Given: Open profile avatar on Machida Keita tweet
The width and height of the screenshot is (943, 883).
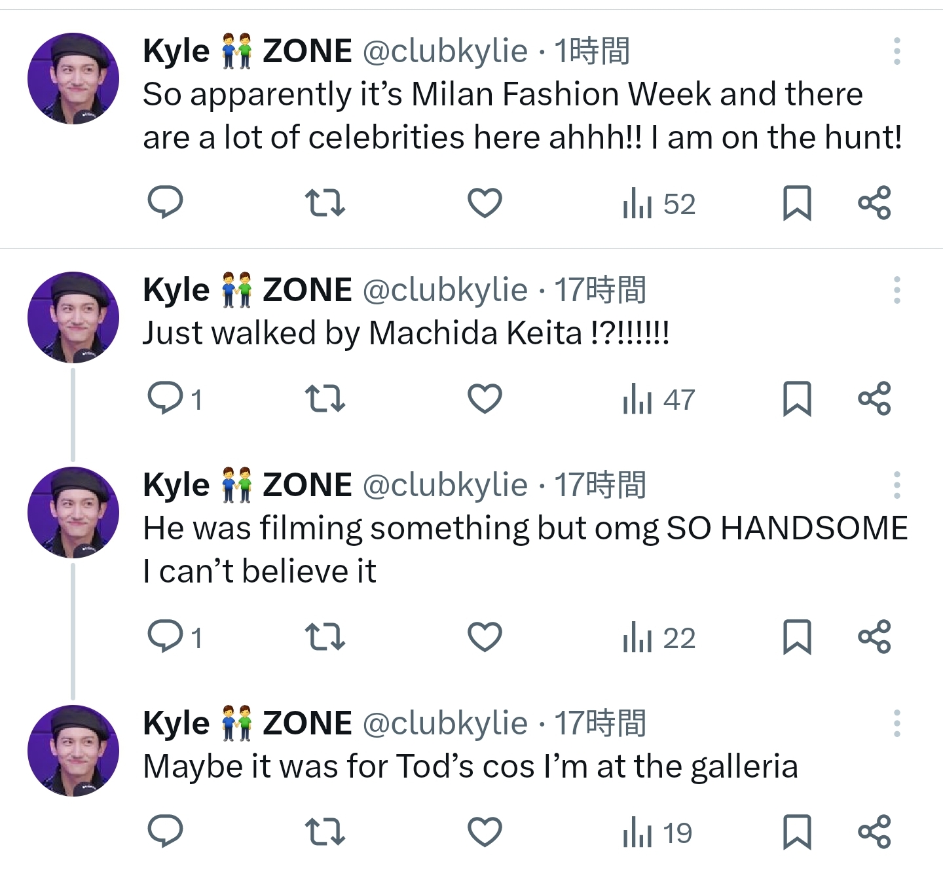Looking at the screenshot, I should 73,317.
